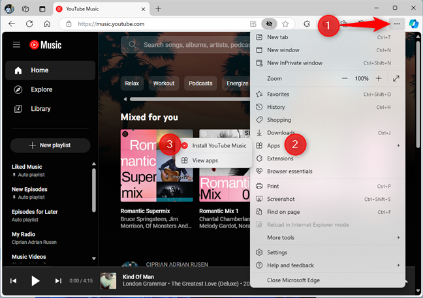Expand the Apps submenu
The image size is (423, 298).
click(328, 146)
